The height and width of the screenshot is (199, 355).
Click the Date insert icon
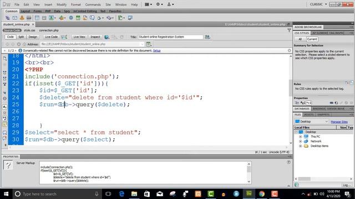click(78, 18)
